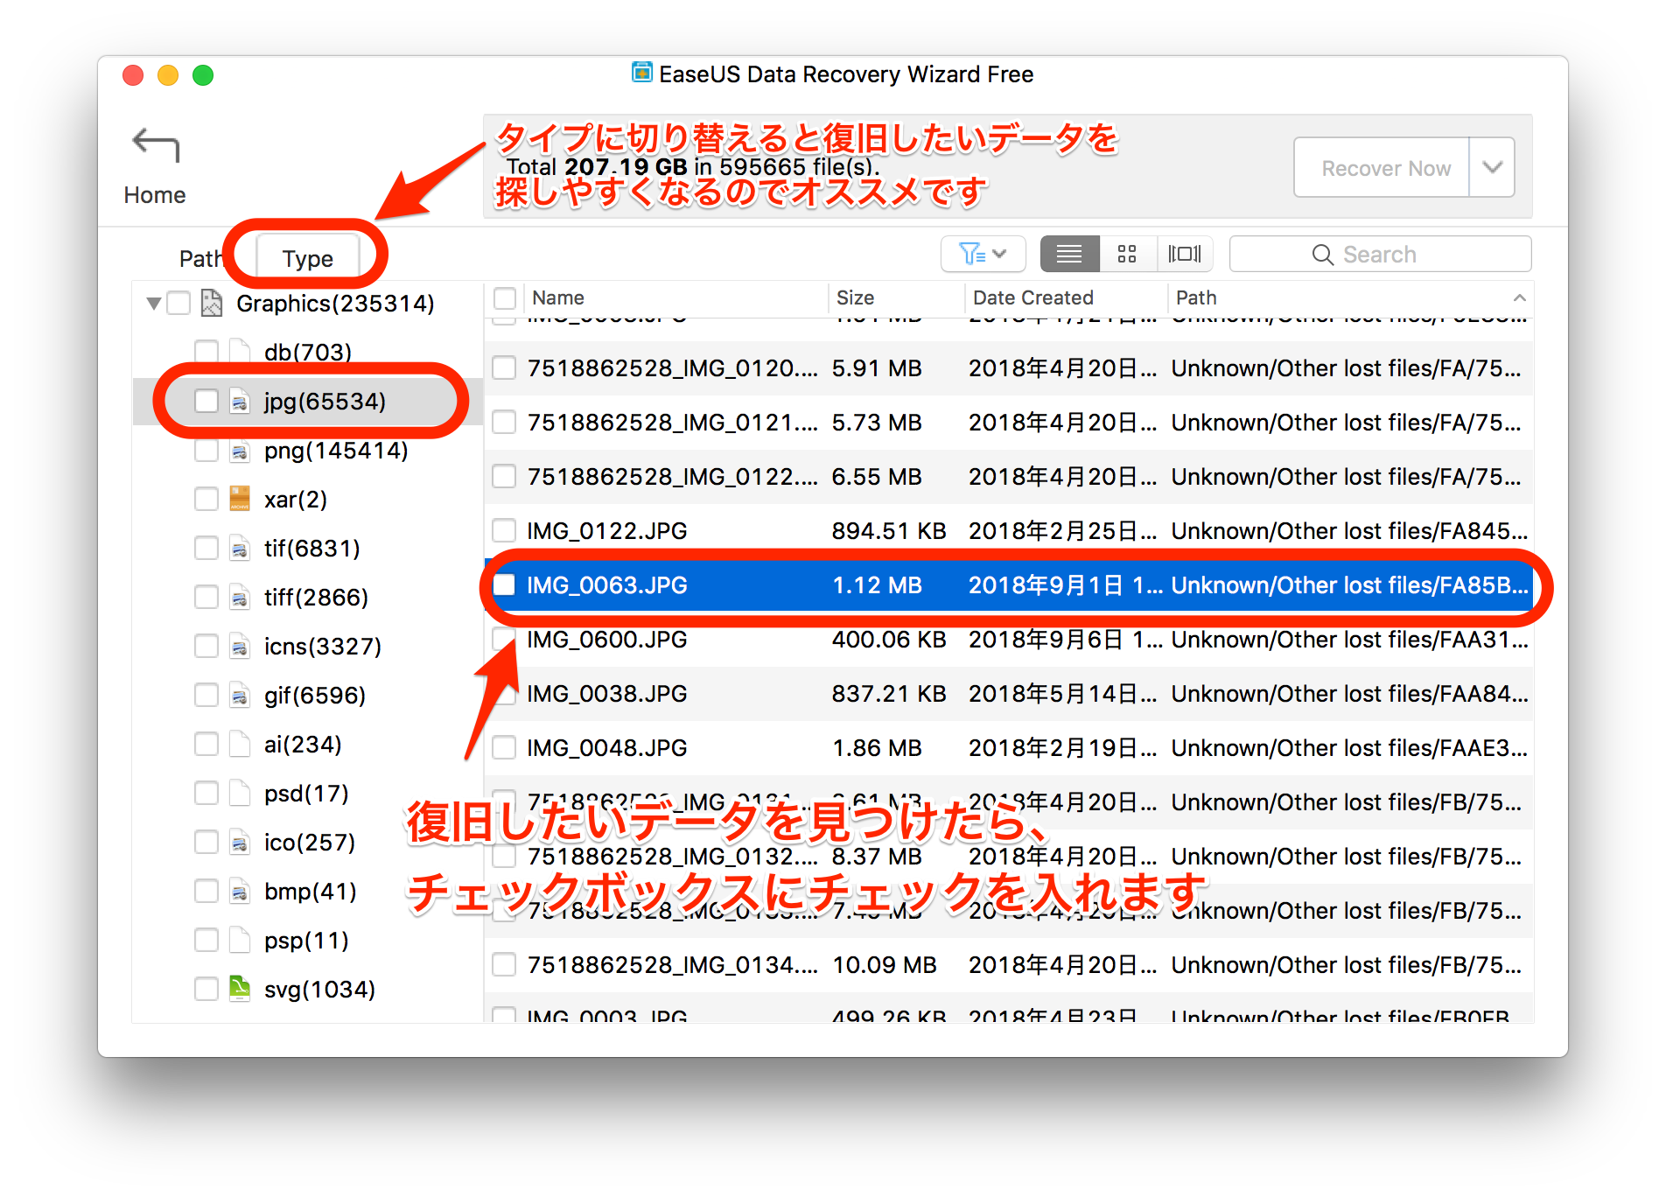Sort files by Date Created column
Screen dimensions: 1666x1197
tap(1032, 298)
